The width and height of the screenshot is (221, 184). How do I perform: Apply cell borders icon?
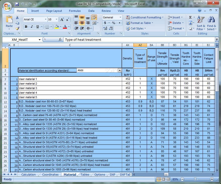[x=47, y=26]
